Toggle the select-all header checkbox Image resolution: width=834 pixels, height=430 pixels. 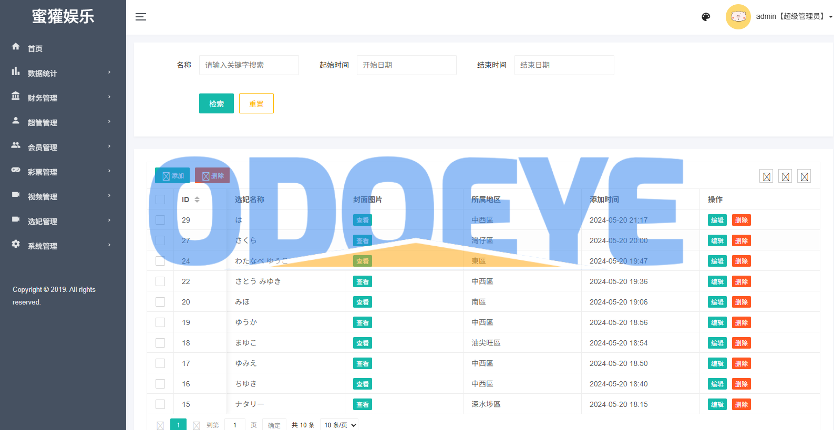160,200
